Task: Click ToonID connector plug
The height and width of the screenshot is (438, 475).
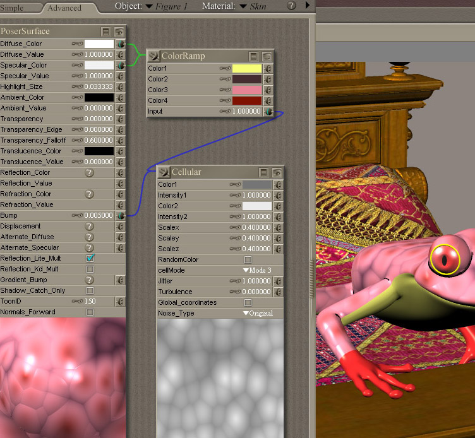Action: (x=121, y=302)
